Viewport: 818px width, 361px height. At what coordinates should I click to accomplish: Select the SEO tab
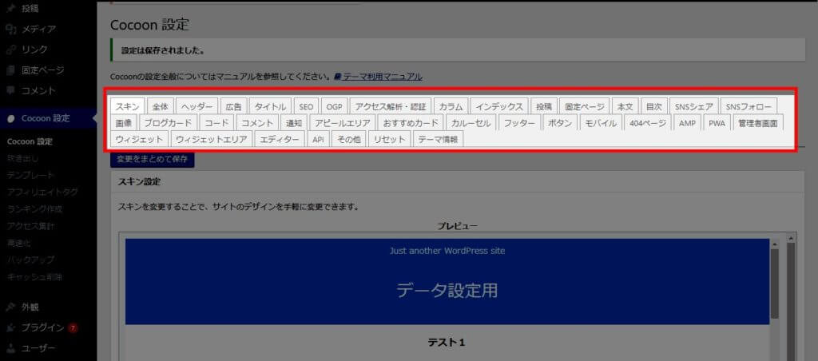306,106
